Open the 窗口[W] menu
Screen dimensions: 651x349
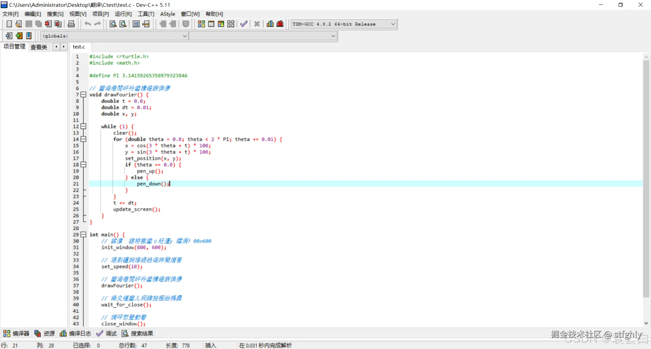190,14
